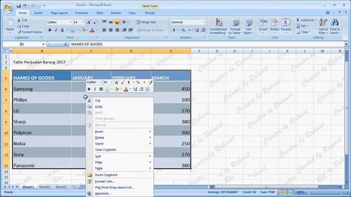Select Top Align in Alignment group
Viewport: 351px width, 197px height.
104,22
